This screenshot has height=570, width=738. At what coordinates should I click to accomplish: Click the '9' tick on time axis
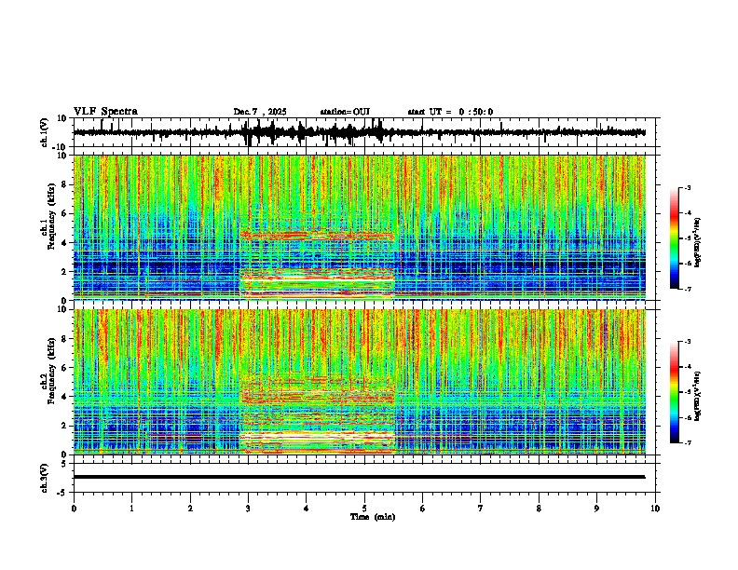click(596, 509)
